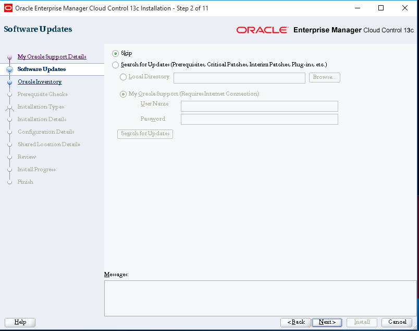Click inside the Password input field
Image resolution: width=419 pixels, height=331 pixels.
[x=259, y=119]
